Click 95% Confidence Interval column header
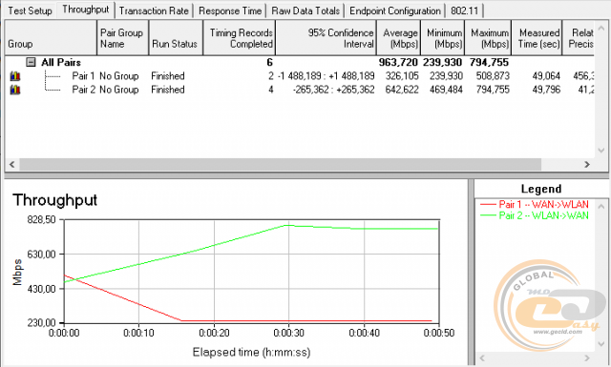The image size is (611, 367). point(326,38)
